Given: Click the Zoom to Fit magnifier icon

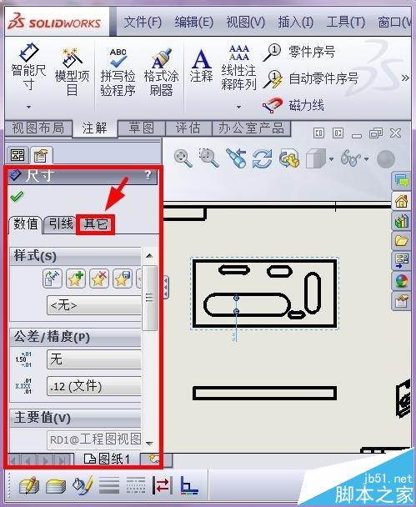Looking at the screenshot, I should click(183, 158).
